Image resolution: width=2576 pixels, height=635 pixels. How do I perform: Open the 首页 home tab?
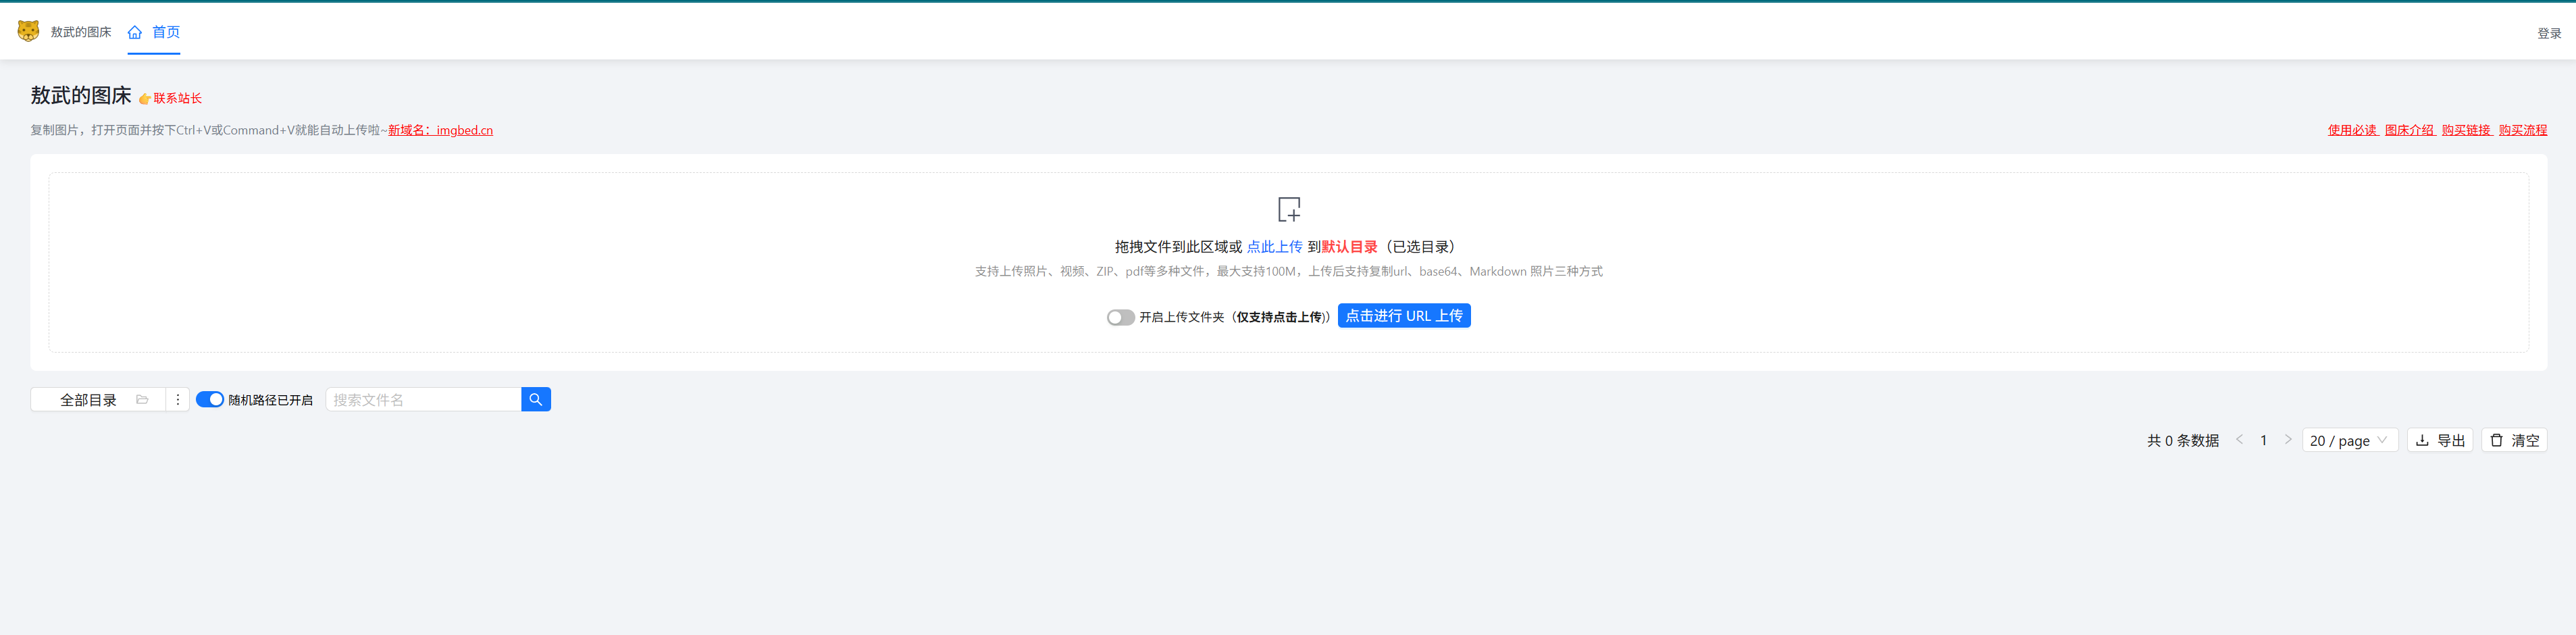tap(154, 32)
